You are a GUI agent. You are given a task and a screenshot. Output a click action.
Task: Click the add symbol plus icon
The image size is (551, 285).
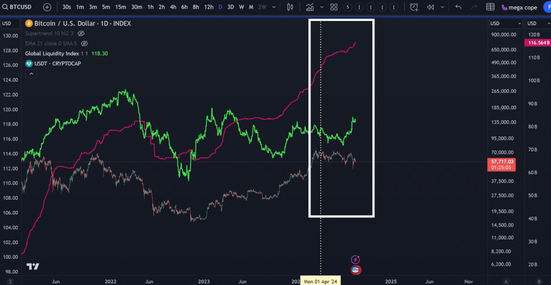[x=47, y=7]
